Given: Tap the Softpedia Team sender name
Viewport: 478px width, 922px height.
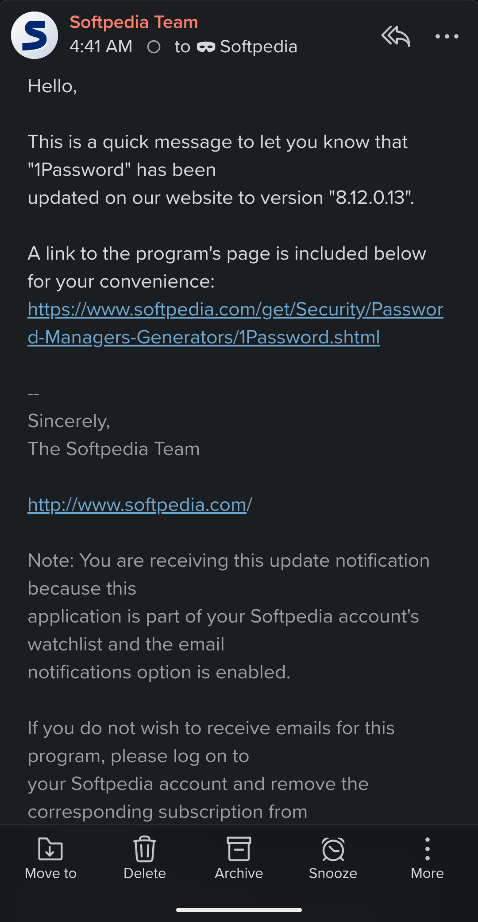Looking at the screenshot, I should (x=134, y=22).
